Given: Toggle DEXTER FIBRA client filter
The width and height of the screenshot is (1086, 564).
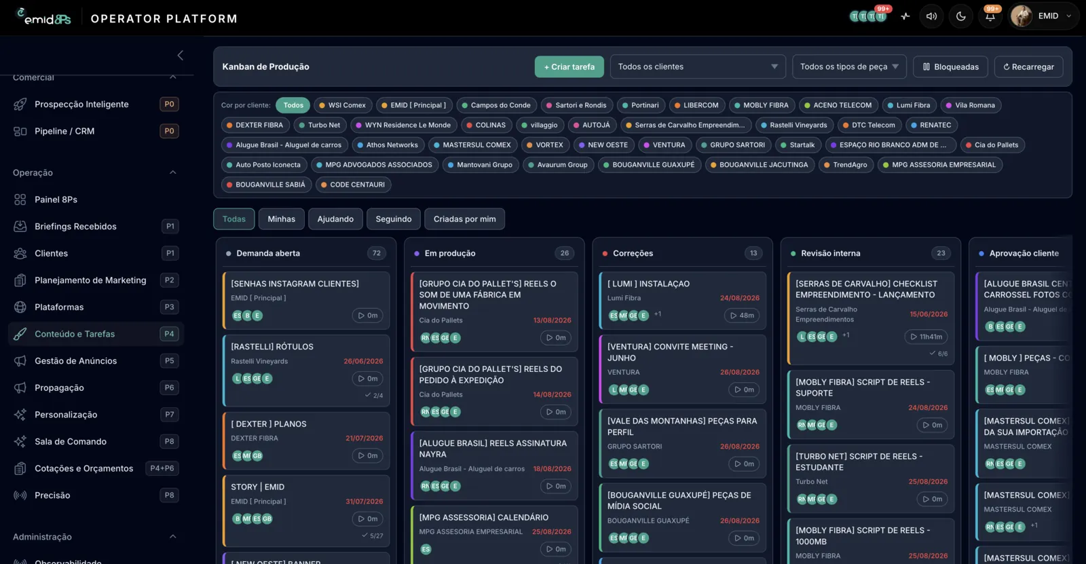Looking at the screenshot, I should [x=255, y=125].
